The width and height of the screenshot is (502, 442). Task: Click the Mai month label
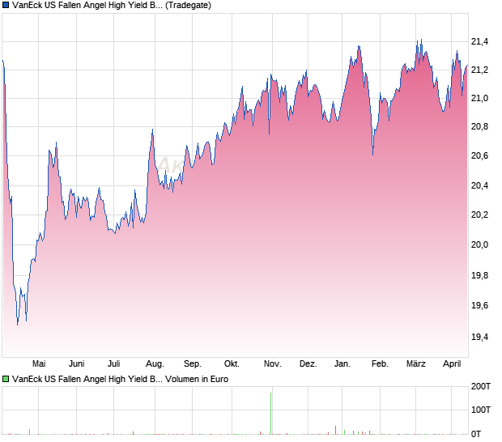point(39,363)
